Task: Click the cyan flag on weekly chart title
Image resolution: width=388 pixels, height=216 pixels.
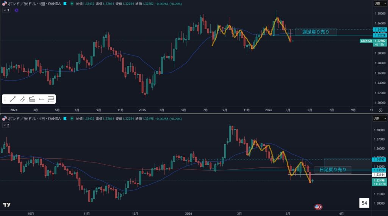Action: (x=66, y=3)
